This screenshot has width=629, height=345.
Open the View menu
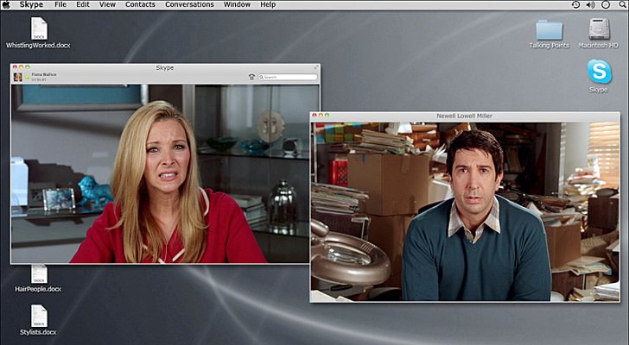(107, 4)
